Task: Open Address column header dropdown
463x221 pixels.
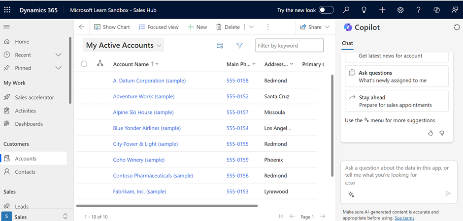Action: tap(292, 64)
